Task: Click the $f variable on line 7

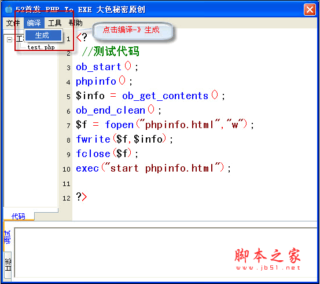Action: (x=81, y=125)
